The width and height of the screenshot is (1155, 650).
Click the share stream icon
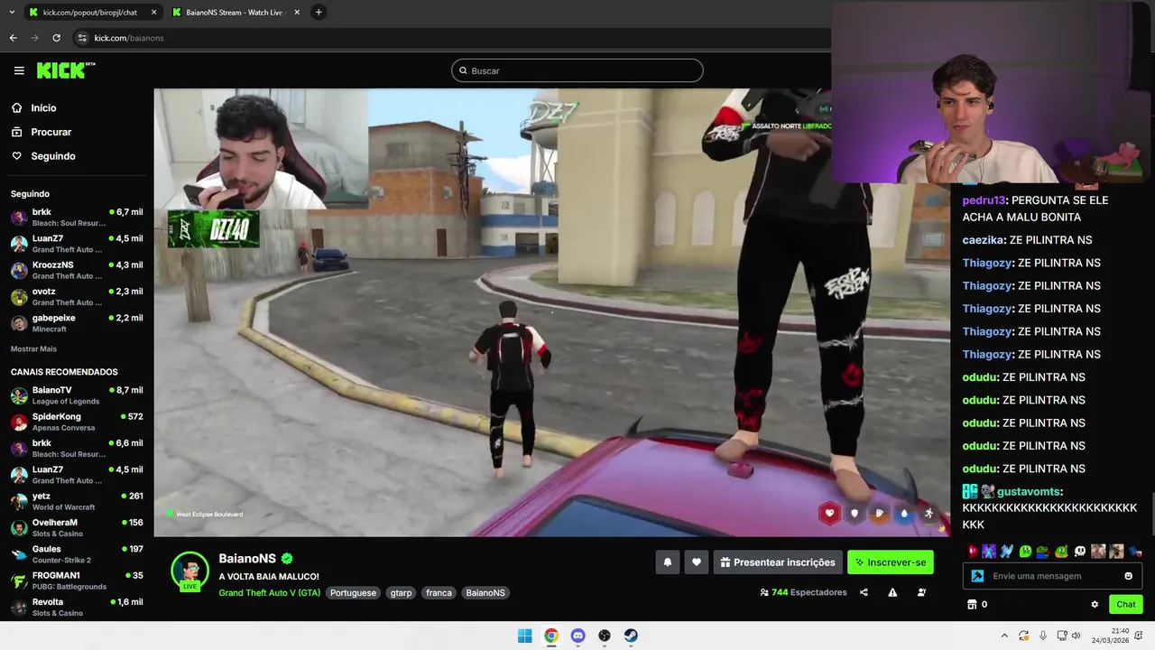(864, 593)
